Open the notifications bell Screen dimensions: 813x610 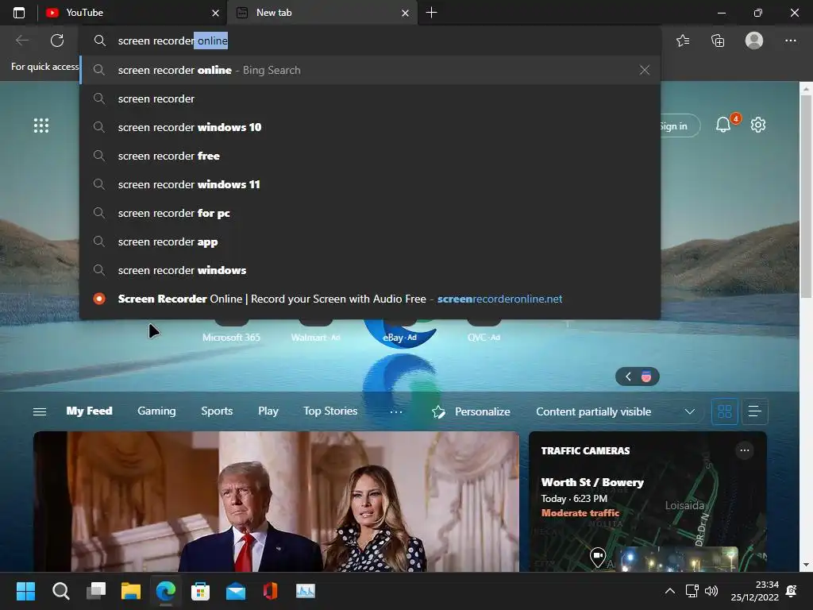[724, 125]
